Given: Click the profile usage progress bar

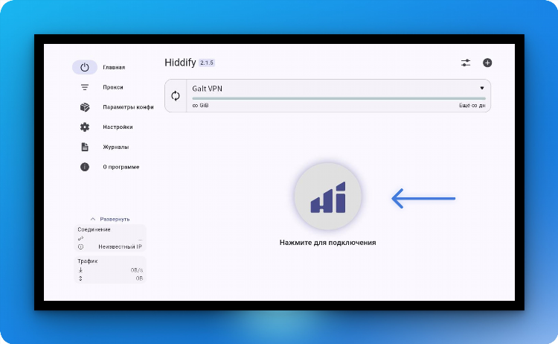Looking at the screenshot, I should tap(339, 98).
